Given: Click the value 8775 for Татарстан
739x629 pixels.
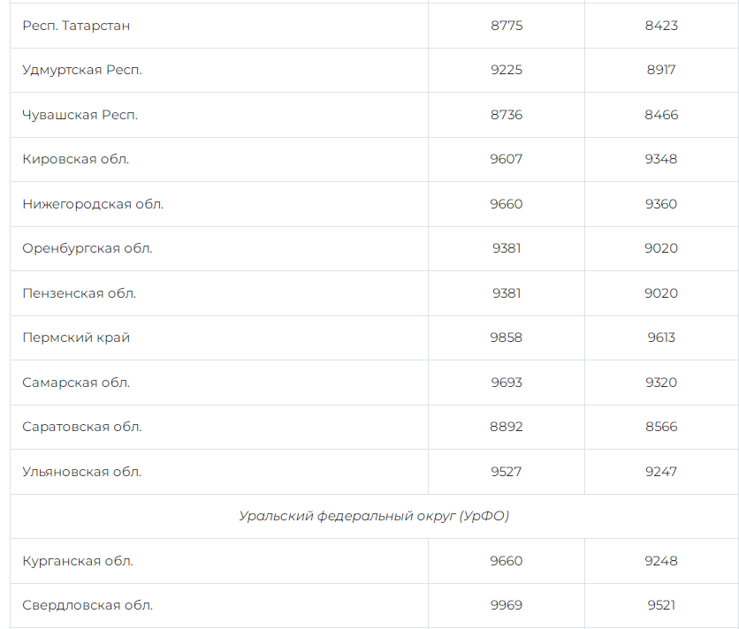Looking at the screenshot, I should [x=507, y=26].
